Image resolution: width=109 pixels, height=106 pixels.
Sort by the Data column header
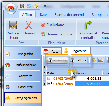pos(61,73)
